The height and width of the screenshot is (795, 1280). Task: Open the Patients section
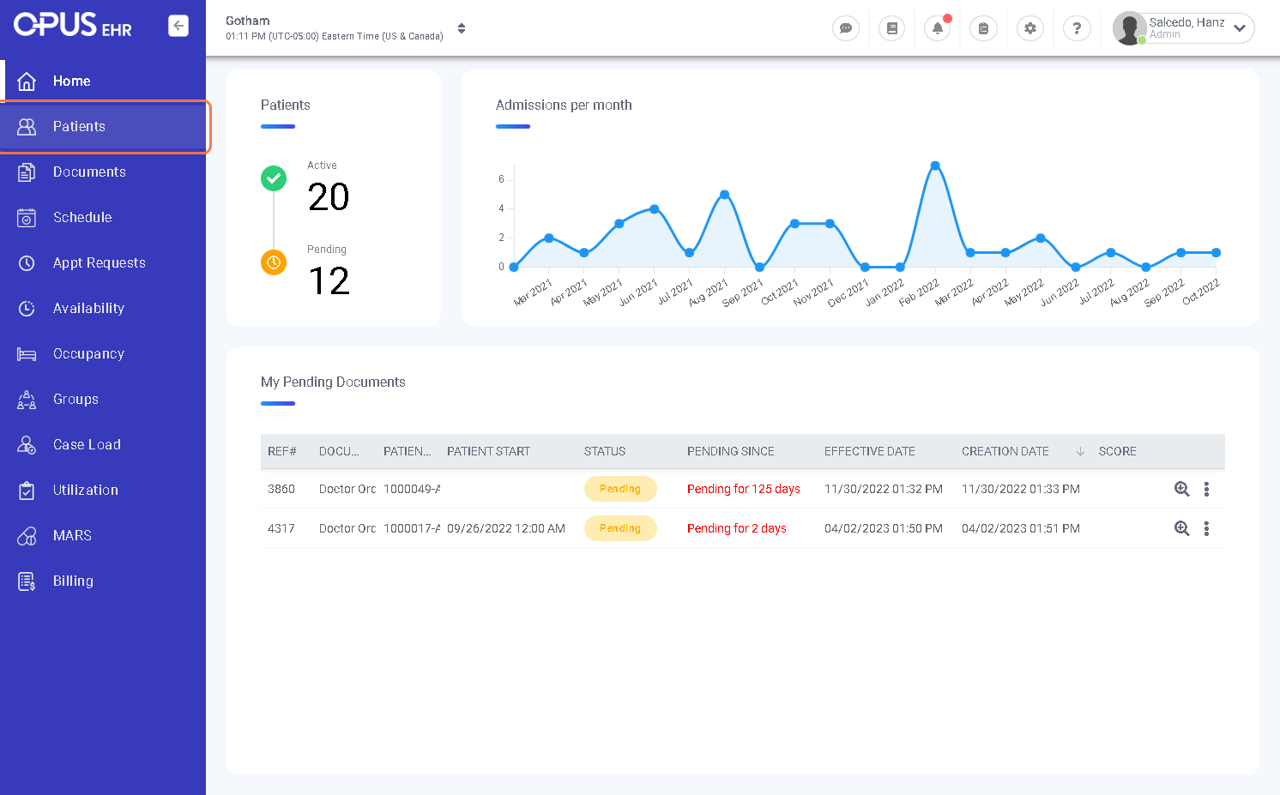tap(103, 126)
